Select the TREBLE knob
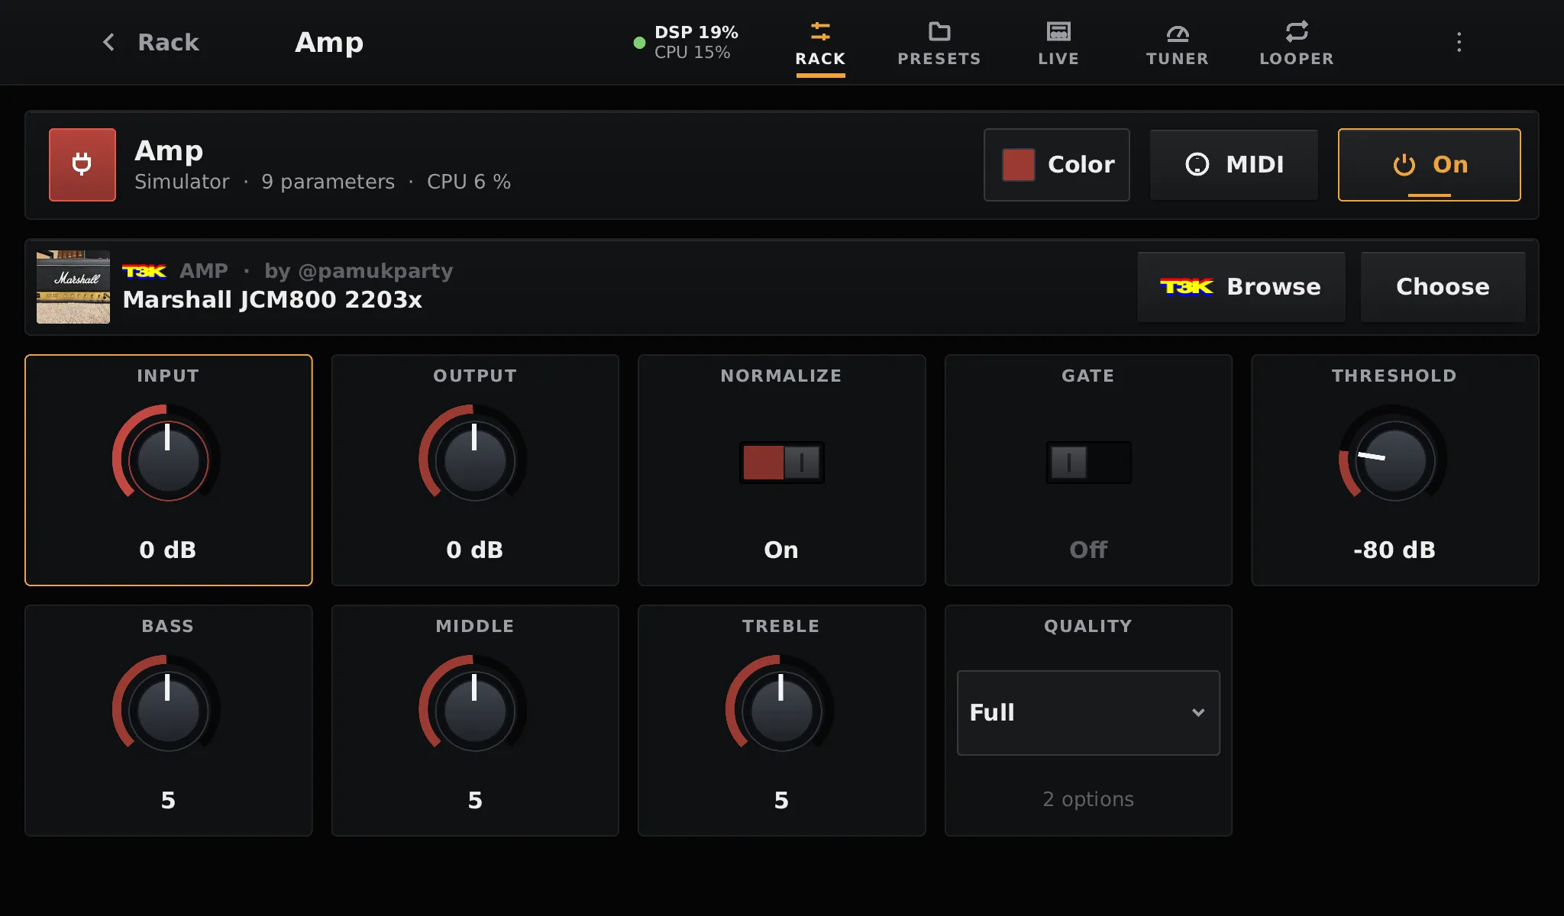The height and width of the screenshot is (916, 1564). [x=781, y=710]
